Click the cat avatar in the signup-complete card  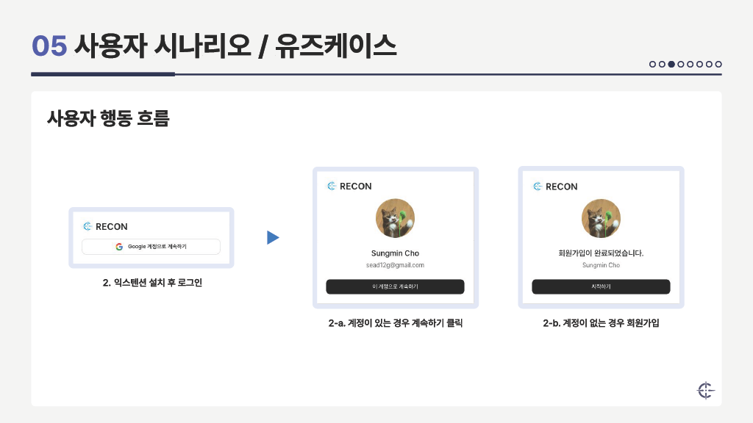(x=601, y=219)
